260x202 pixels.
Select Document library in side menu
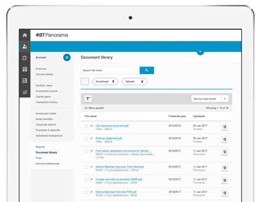coord(46,152)
